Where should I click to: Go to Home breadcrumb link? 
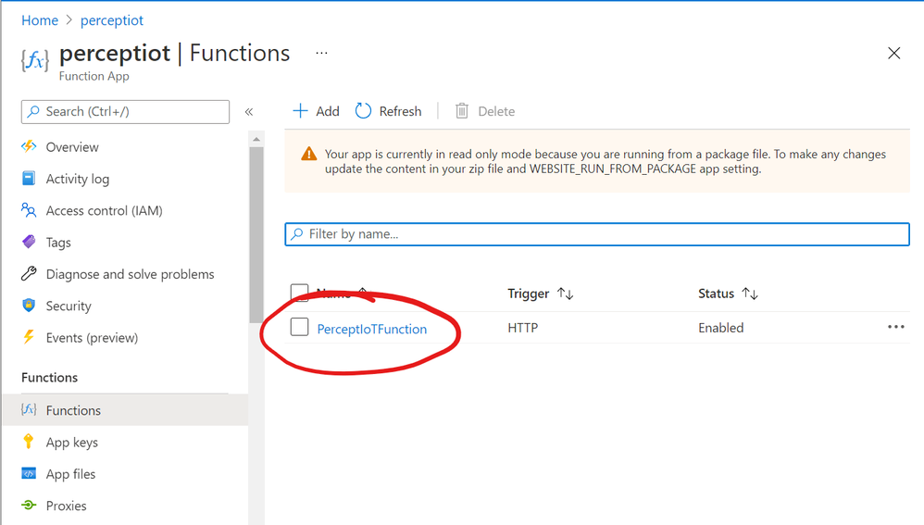coord(40,20)
